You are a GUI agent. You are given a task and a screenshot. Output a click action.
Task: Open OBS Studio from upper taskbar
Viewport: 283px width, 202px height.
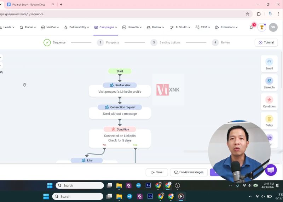tap(178, 185)
